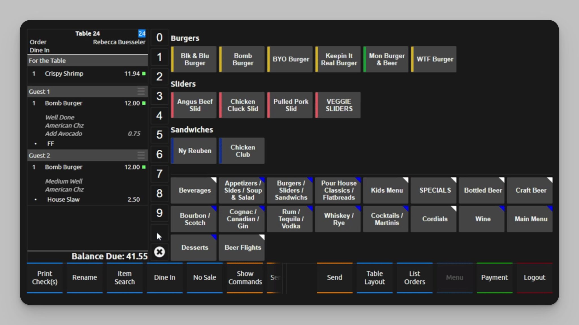
Task: Click blue table number 24 badge
Action: pyautogui.click(x=142, y=33)
